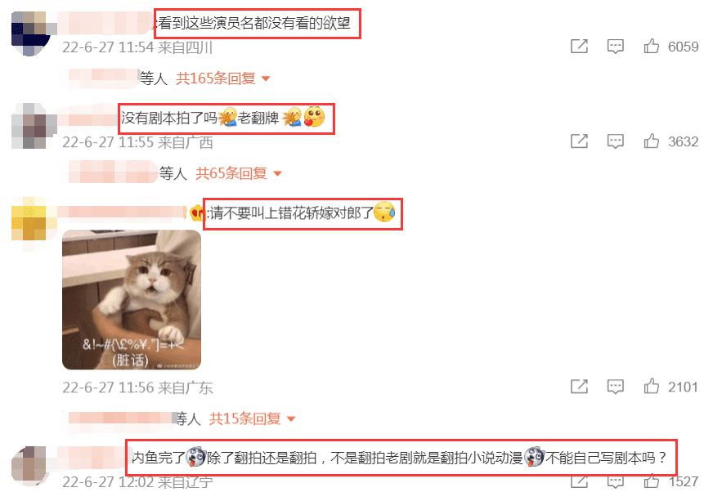Open the Guangxi commenter's avatar
Image resolution: width=713 pixels, height=501 pixels.
[x=29, y=126]
